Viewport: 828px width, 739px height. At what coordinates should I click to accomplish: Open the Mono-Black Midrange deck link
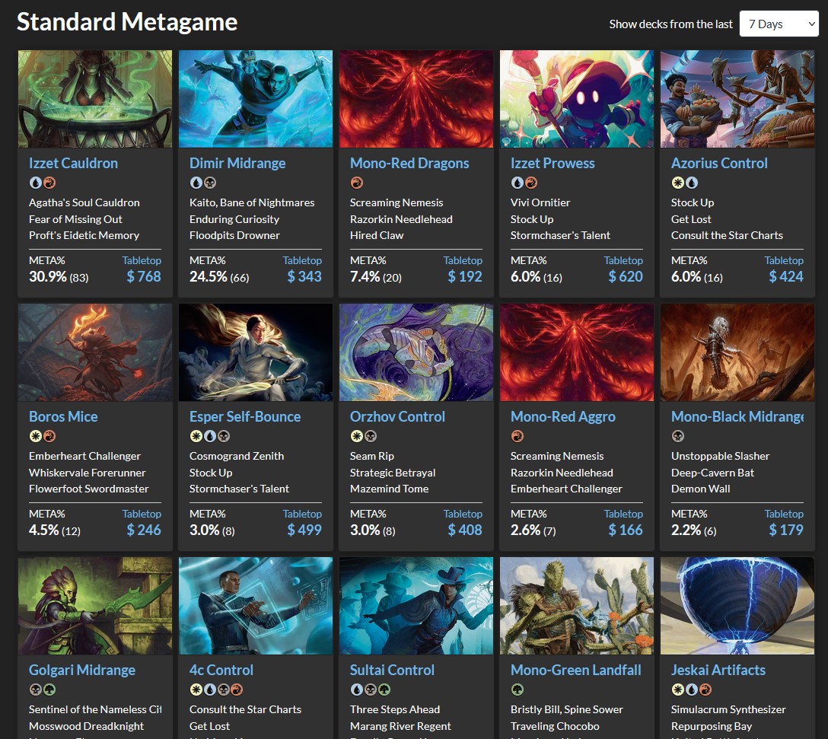pos(737,417)
